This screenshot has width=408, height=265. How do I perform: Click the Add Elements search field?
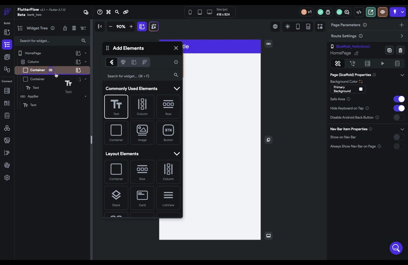[142, 76]
